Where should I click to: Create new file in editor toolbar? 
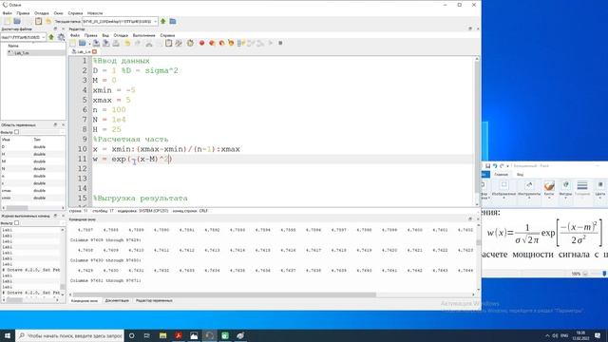pyautogui.click(x=73, y=43)
